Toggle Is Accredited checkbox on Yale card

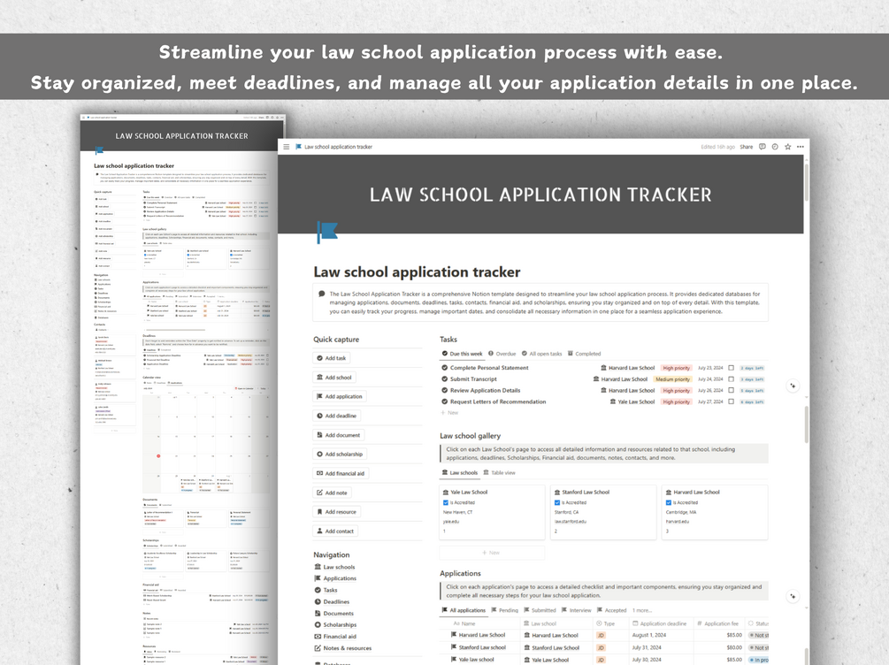[x=446, y=503]
